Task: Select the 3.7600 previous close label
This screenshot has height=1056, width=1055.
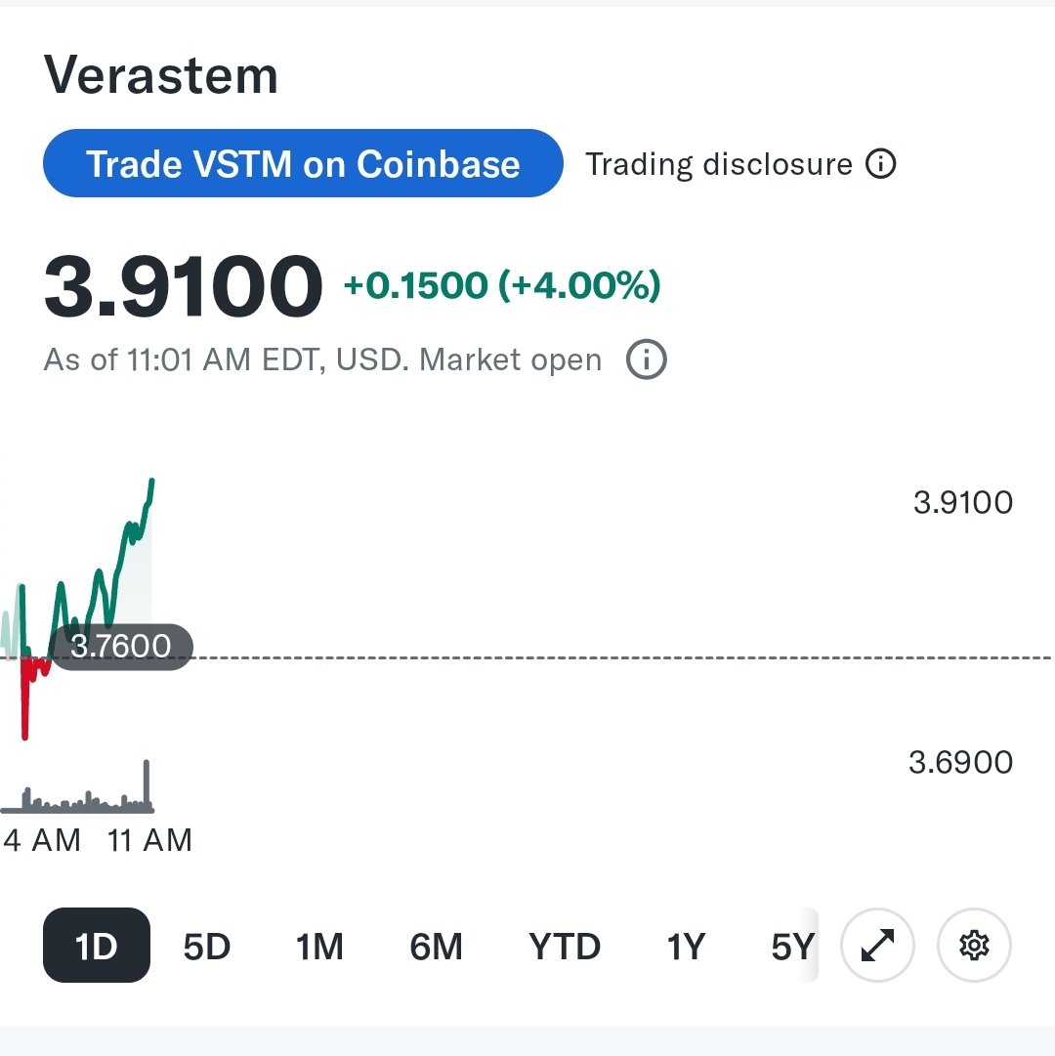Action: coord(121,647)
